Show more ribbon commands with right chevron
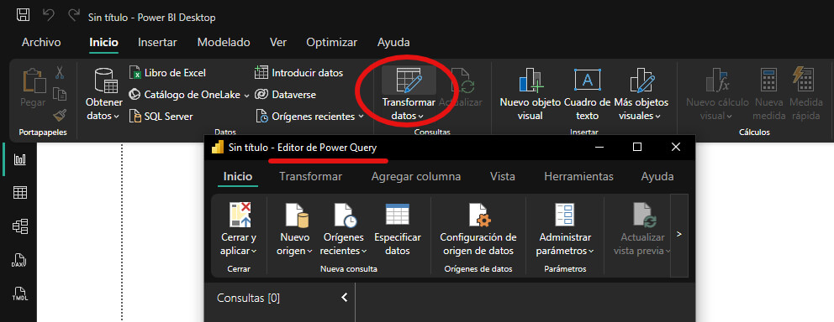The height and width of the screenshot is (322, 834). [678, 235]
